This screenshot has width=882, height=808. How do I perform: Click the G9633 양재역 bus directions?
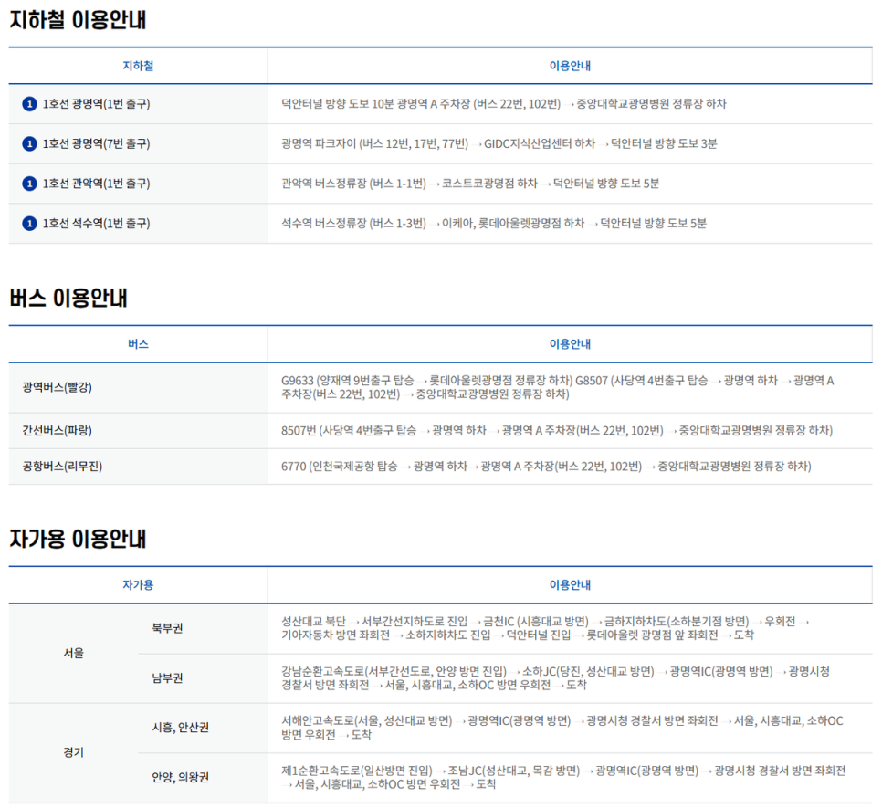558,387
